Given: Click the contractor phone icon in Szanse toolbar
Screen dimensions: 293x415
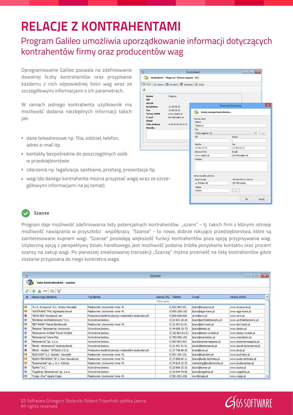Looking at the screenshot, I should (x=52, y=291).
